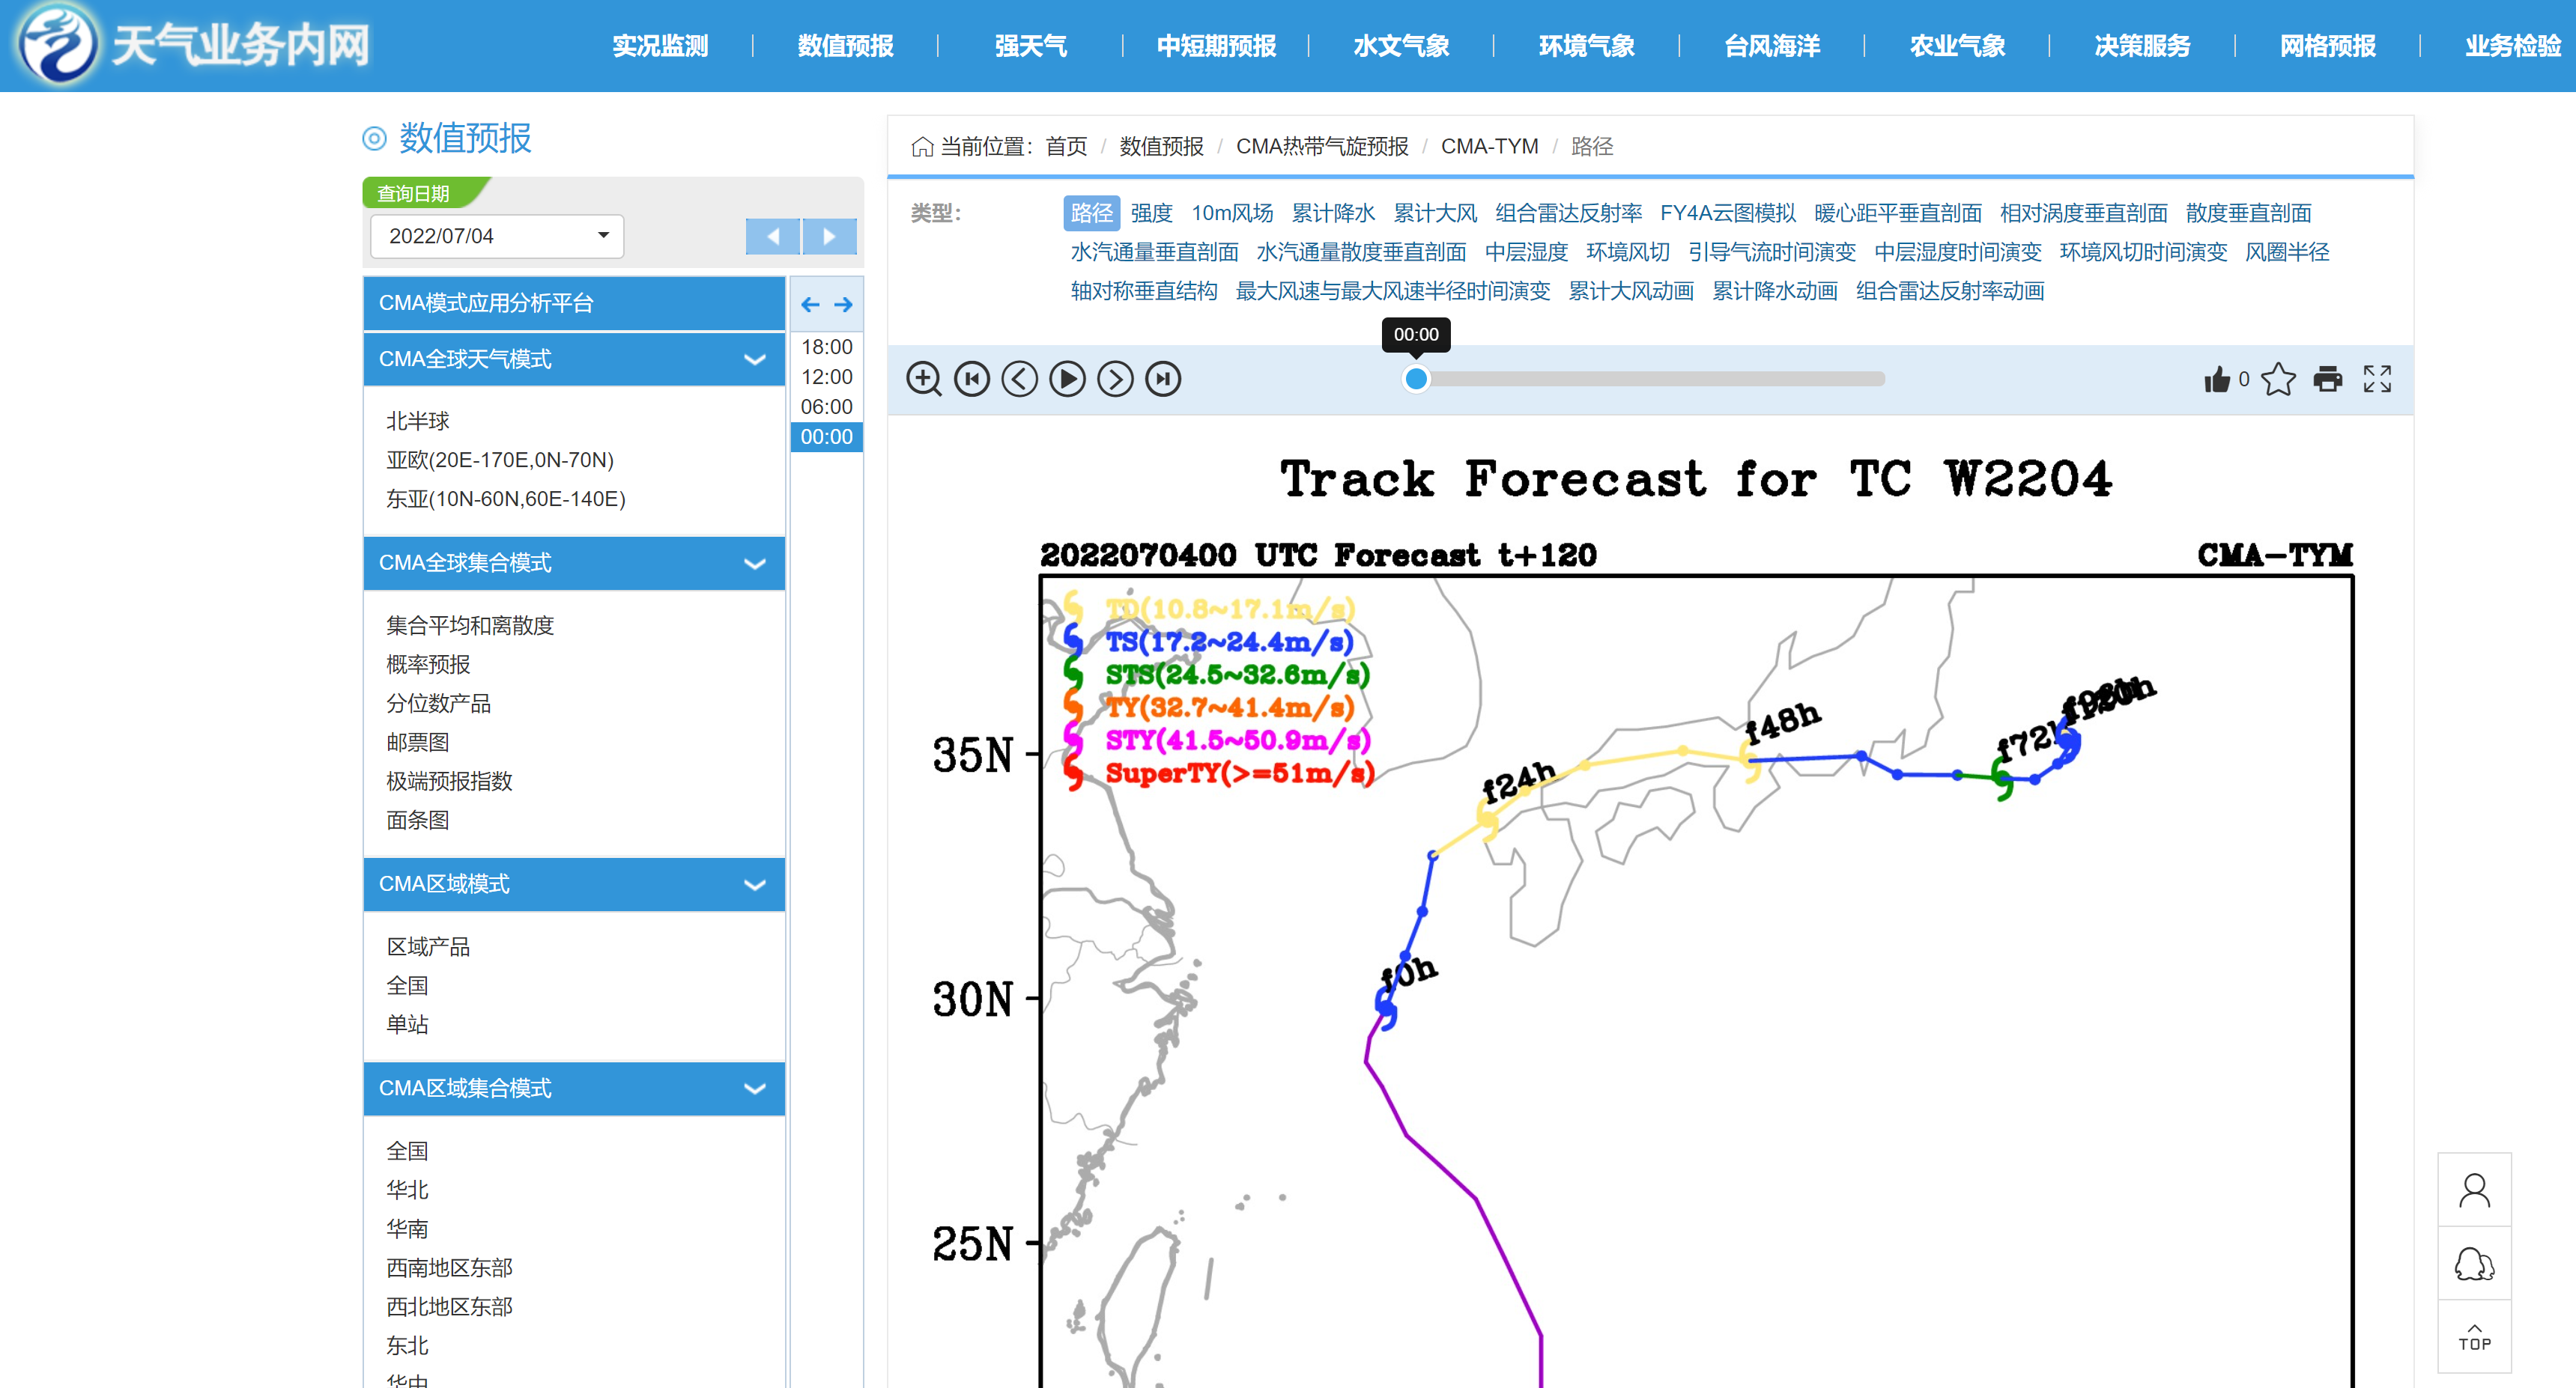
Task: Select the 18:00 run time
Action: coord(826,347)
